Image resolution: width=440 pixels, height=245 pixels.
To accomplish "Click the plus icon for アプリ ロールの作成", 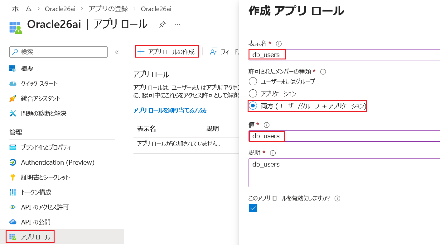I will [141, 52].
